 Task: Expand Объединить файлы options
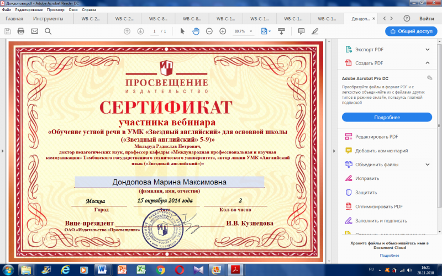click(427, 164)
